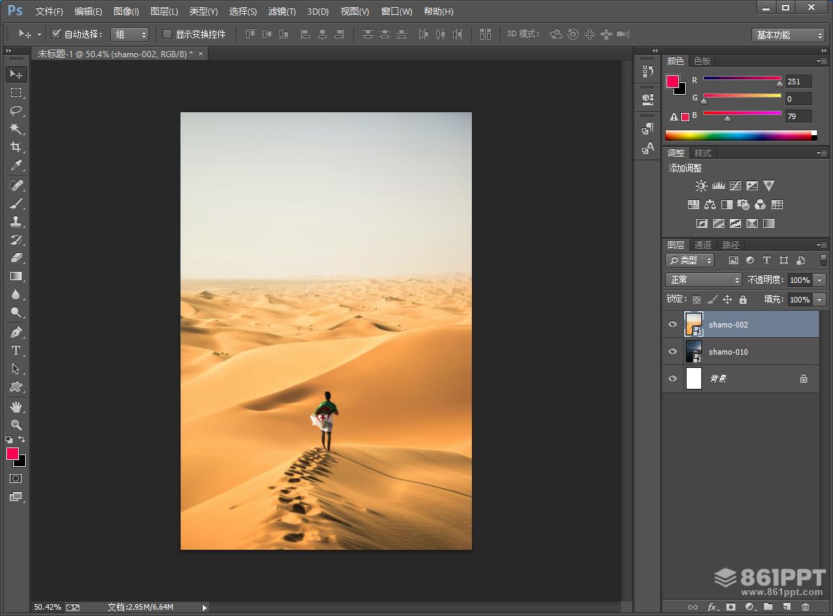The width and height of the screenshot is (833, 616).
Task: Delete layer using trash icon
Action: pos(805,606)
